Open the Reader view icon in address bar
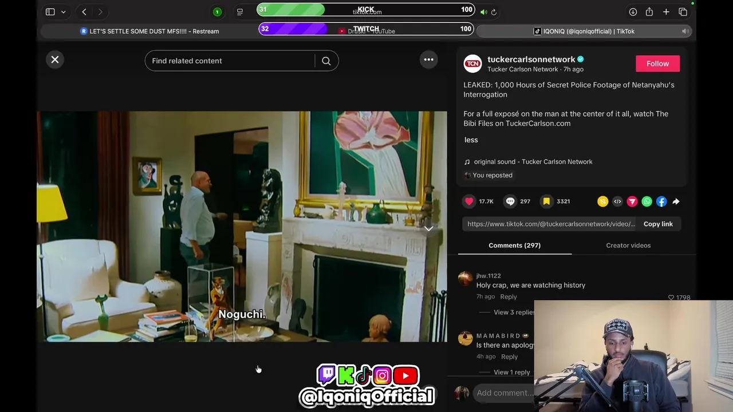Image resolution: width=733 pixels, height=412 pixels. point(240,12)
